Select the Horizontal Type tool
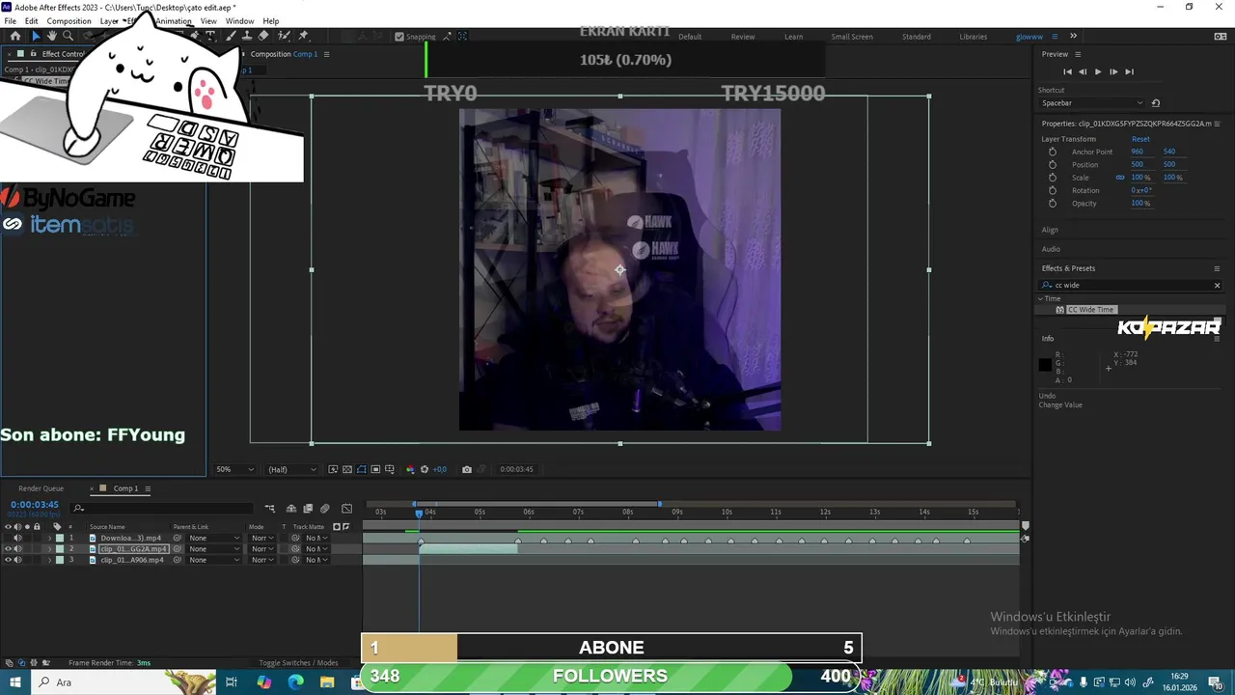This screenshot has height=695, width=1235. coord(210,36)
